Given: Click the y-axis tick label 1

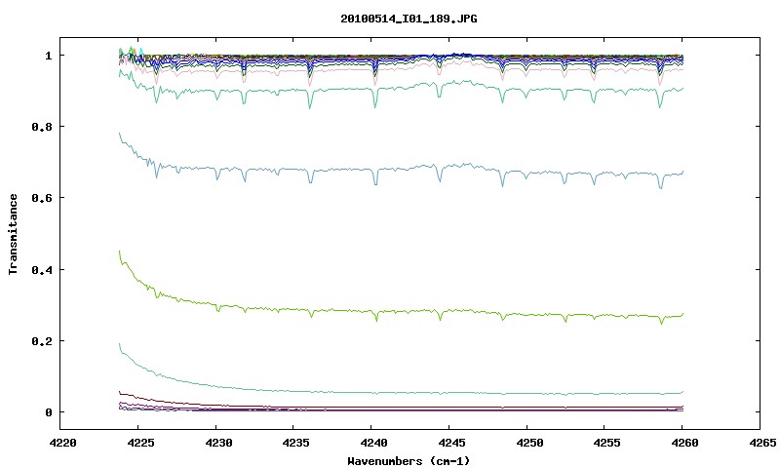Looking at the screenshot, I should coord(48,56).
